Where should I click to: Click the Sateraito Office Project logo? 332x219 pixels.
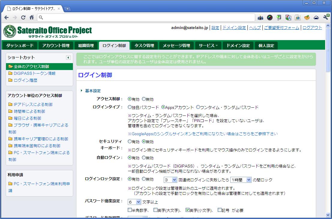48,31
